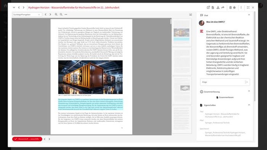
Task: Zoom in on the PDF page
Action: (x=56, y=14)
